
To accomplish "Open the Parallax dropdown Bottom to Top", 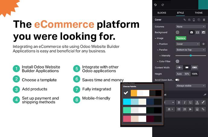I will pos(191,50).
